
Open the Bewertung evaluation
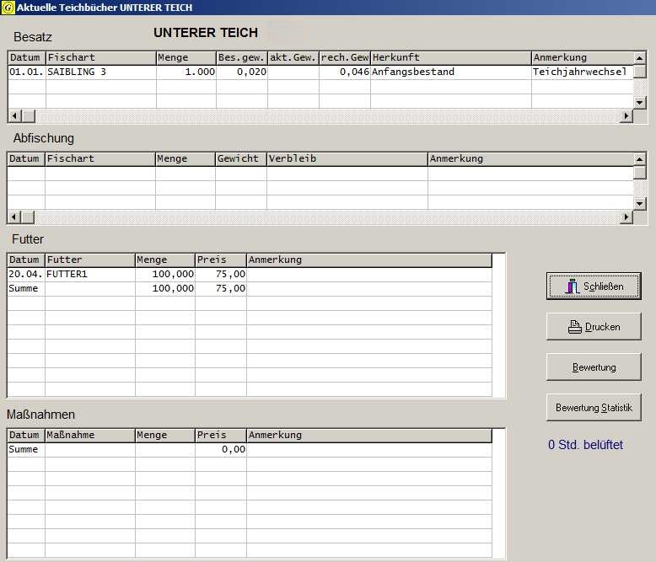pyautogui.click(x=594, y=367)
